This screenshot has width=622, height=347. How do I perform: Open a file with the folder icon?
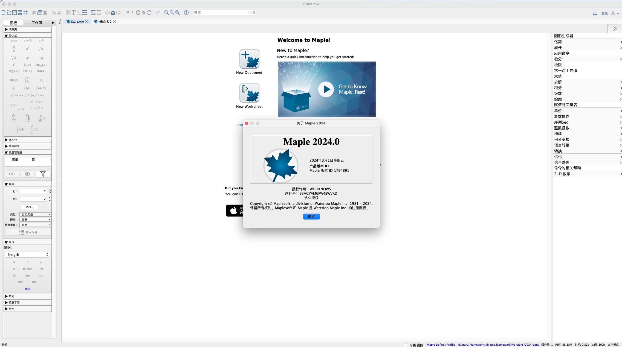(9, 13)
